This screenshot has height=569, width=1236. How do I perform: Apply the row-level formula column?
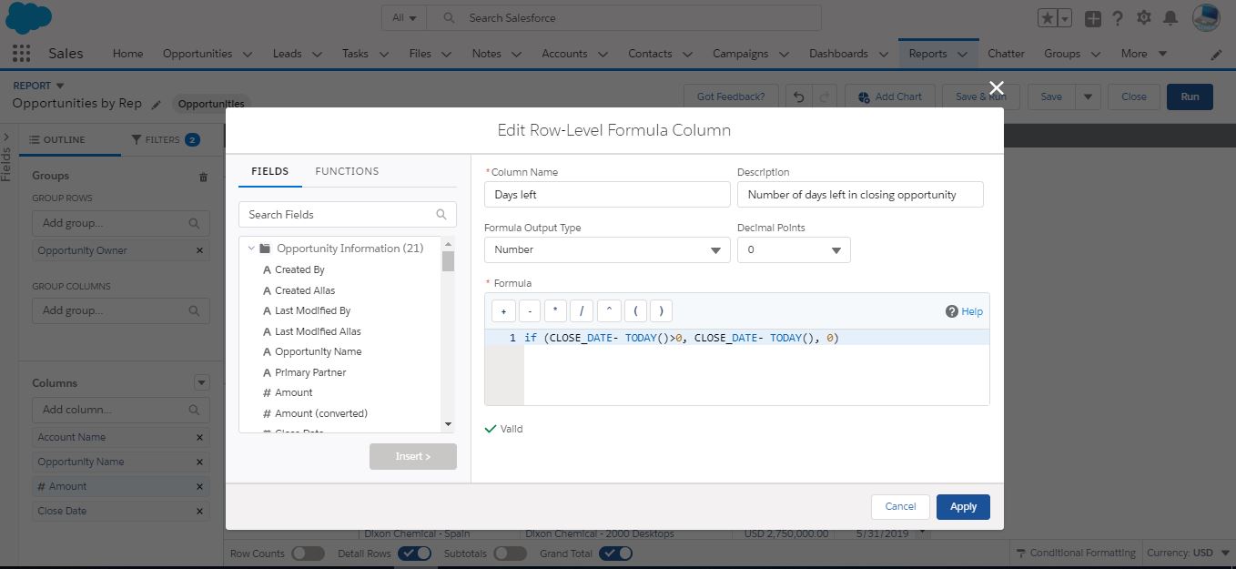pos(962,506)
